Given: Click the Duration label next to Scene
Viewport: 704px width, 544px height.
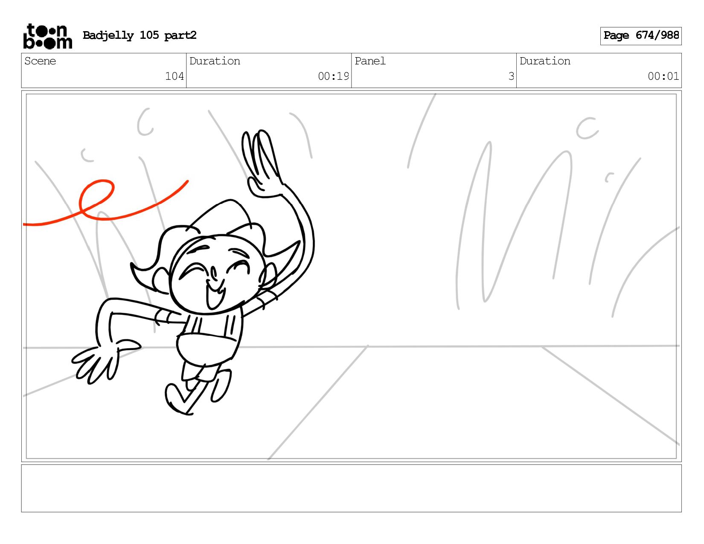Looking at the screenshot, I should click(215, 61).
